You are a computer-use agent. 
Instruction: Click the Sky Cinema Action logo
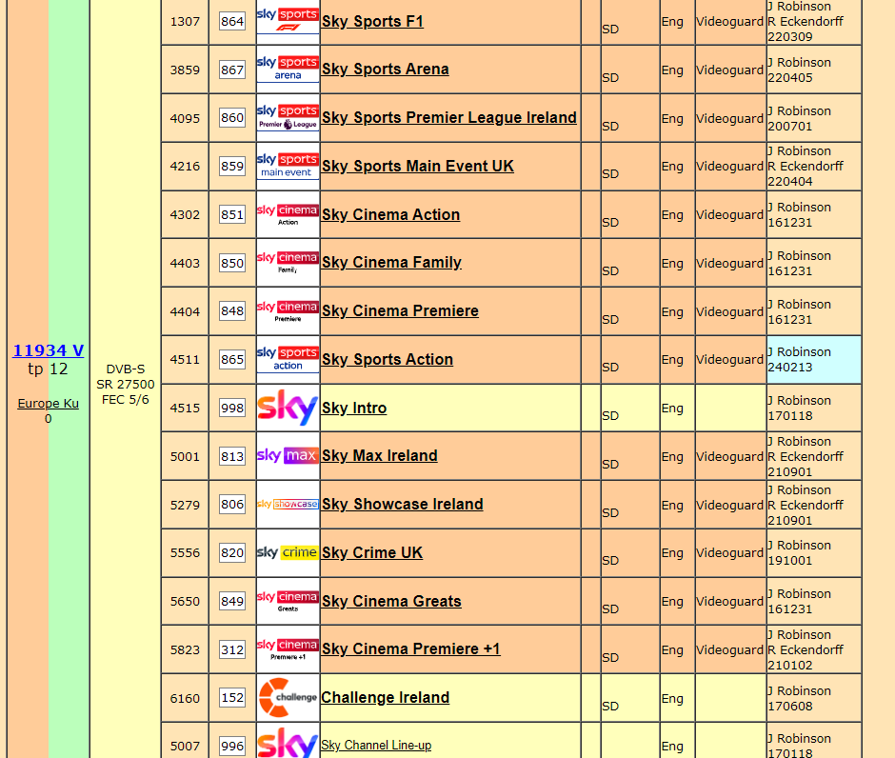click(288, 214)
